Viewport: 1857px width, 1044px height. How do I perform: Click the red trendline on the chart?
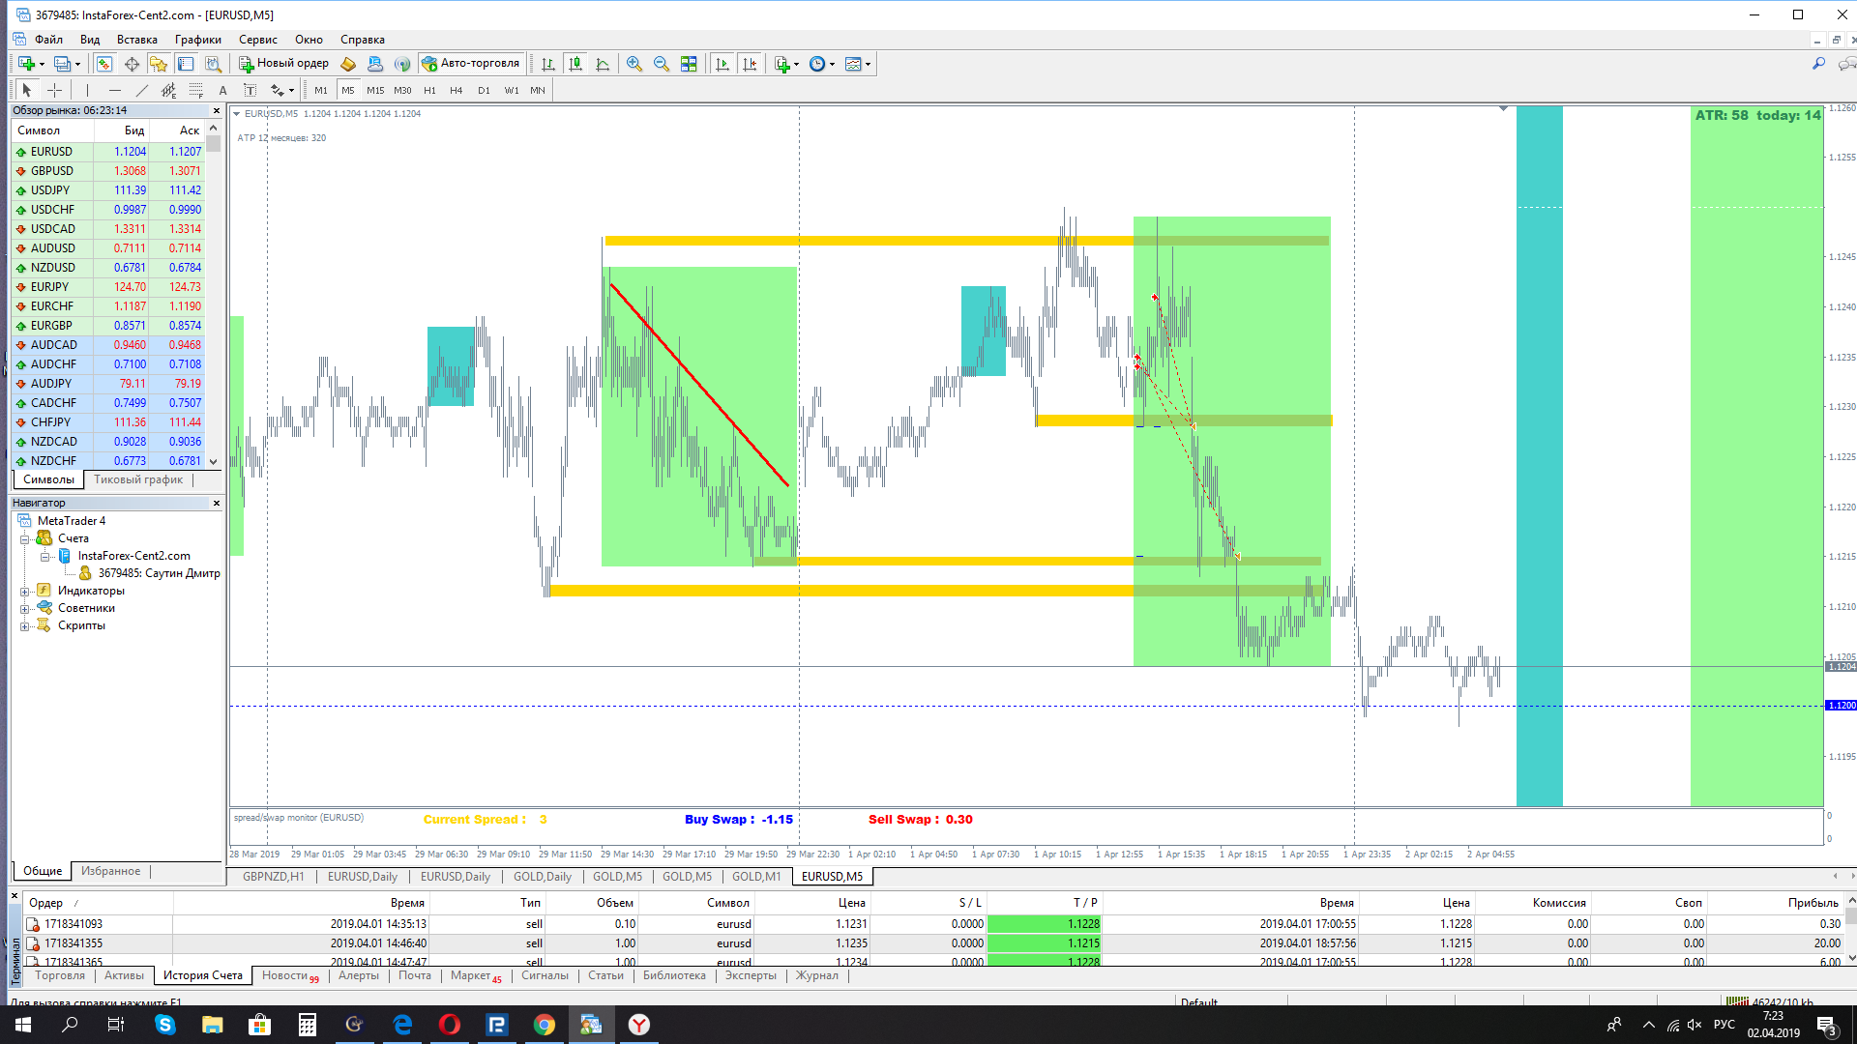699,385
